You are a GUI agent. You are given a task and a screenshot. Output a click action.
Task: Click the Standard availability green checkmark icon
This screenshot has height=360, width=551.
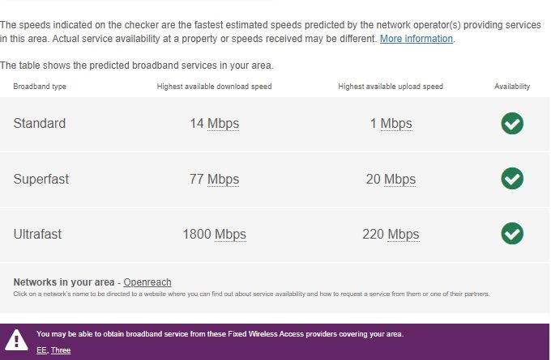[512, 124]
